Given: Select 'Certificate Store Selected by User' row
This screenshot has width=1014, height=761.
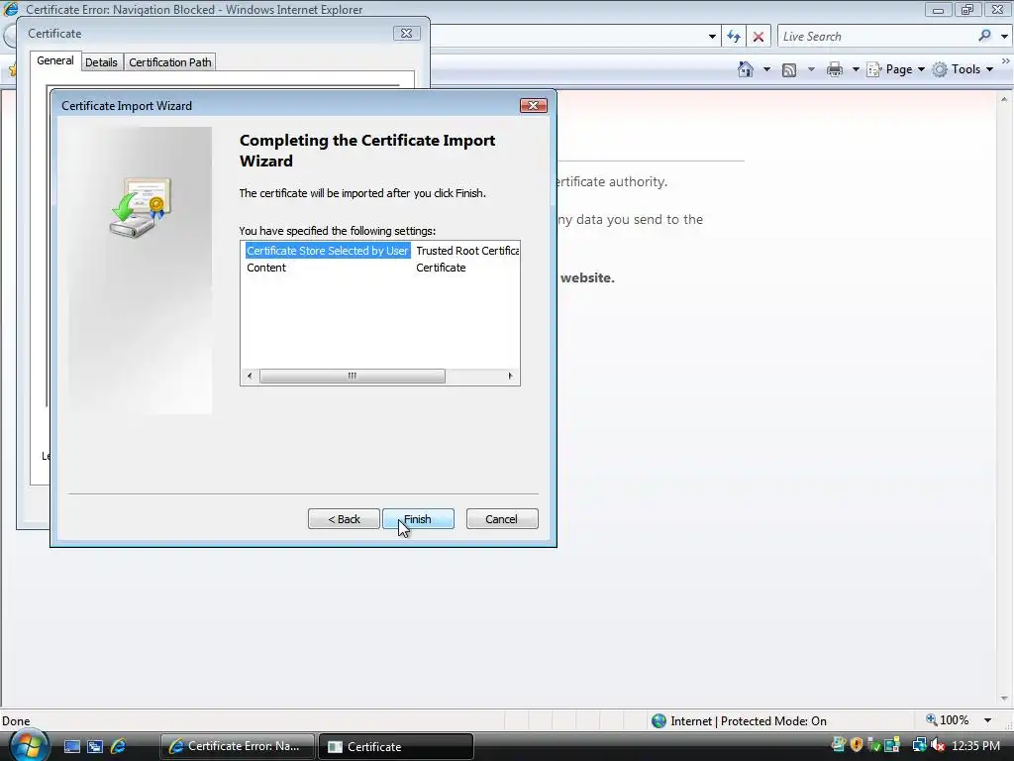Looking at the screenshot, I should [328, 251].
